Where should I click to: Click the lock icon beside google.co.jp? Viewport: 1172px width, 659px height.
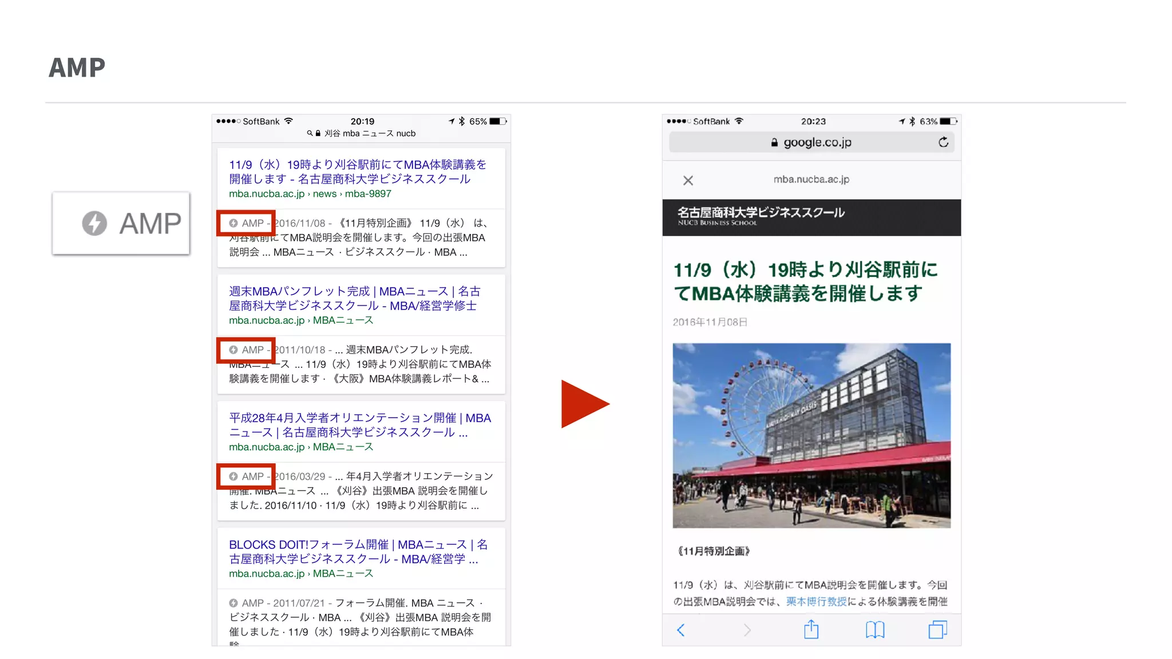[774, 142]
